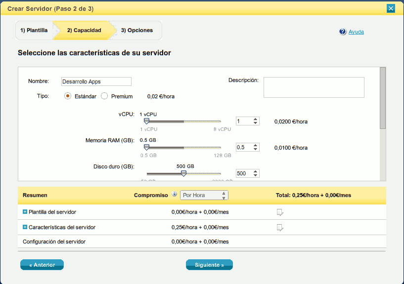Decrease Memoria RAM with down arrow

(x=255, y=149)
